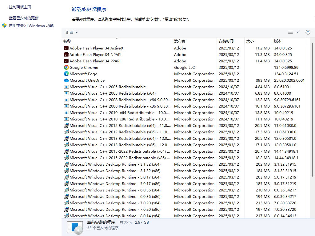Click the Adobe Flash Player 34 ActiveX icon
The width and height of the screenshot is (315, 236).
pyautogui.click(x=66, y=48)
